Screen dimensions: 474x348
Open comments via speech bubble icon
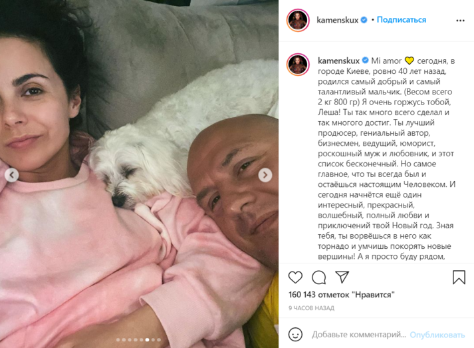318,277
